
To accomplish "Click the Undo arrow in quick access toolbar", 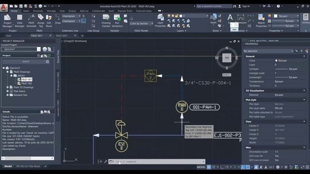I will 45,6.
